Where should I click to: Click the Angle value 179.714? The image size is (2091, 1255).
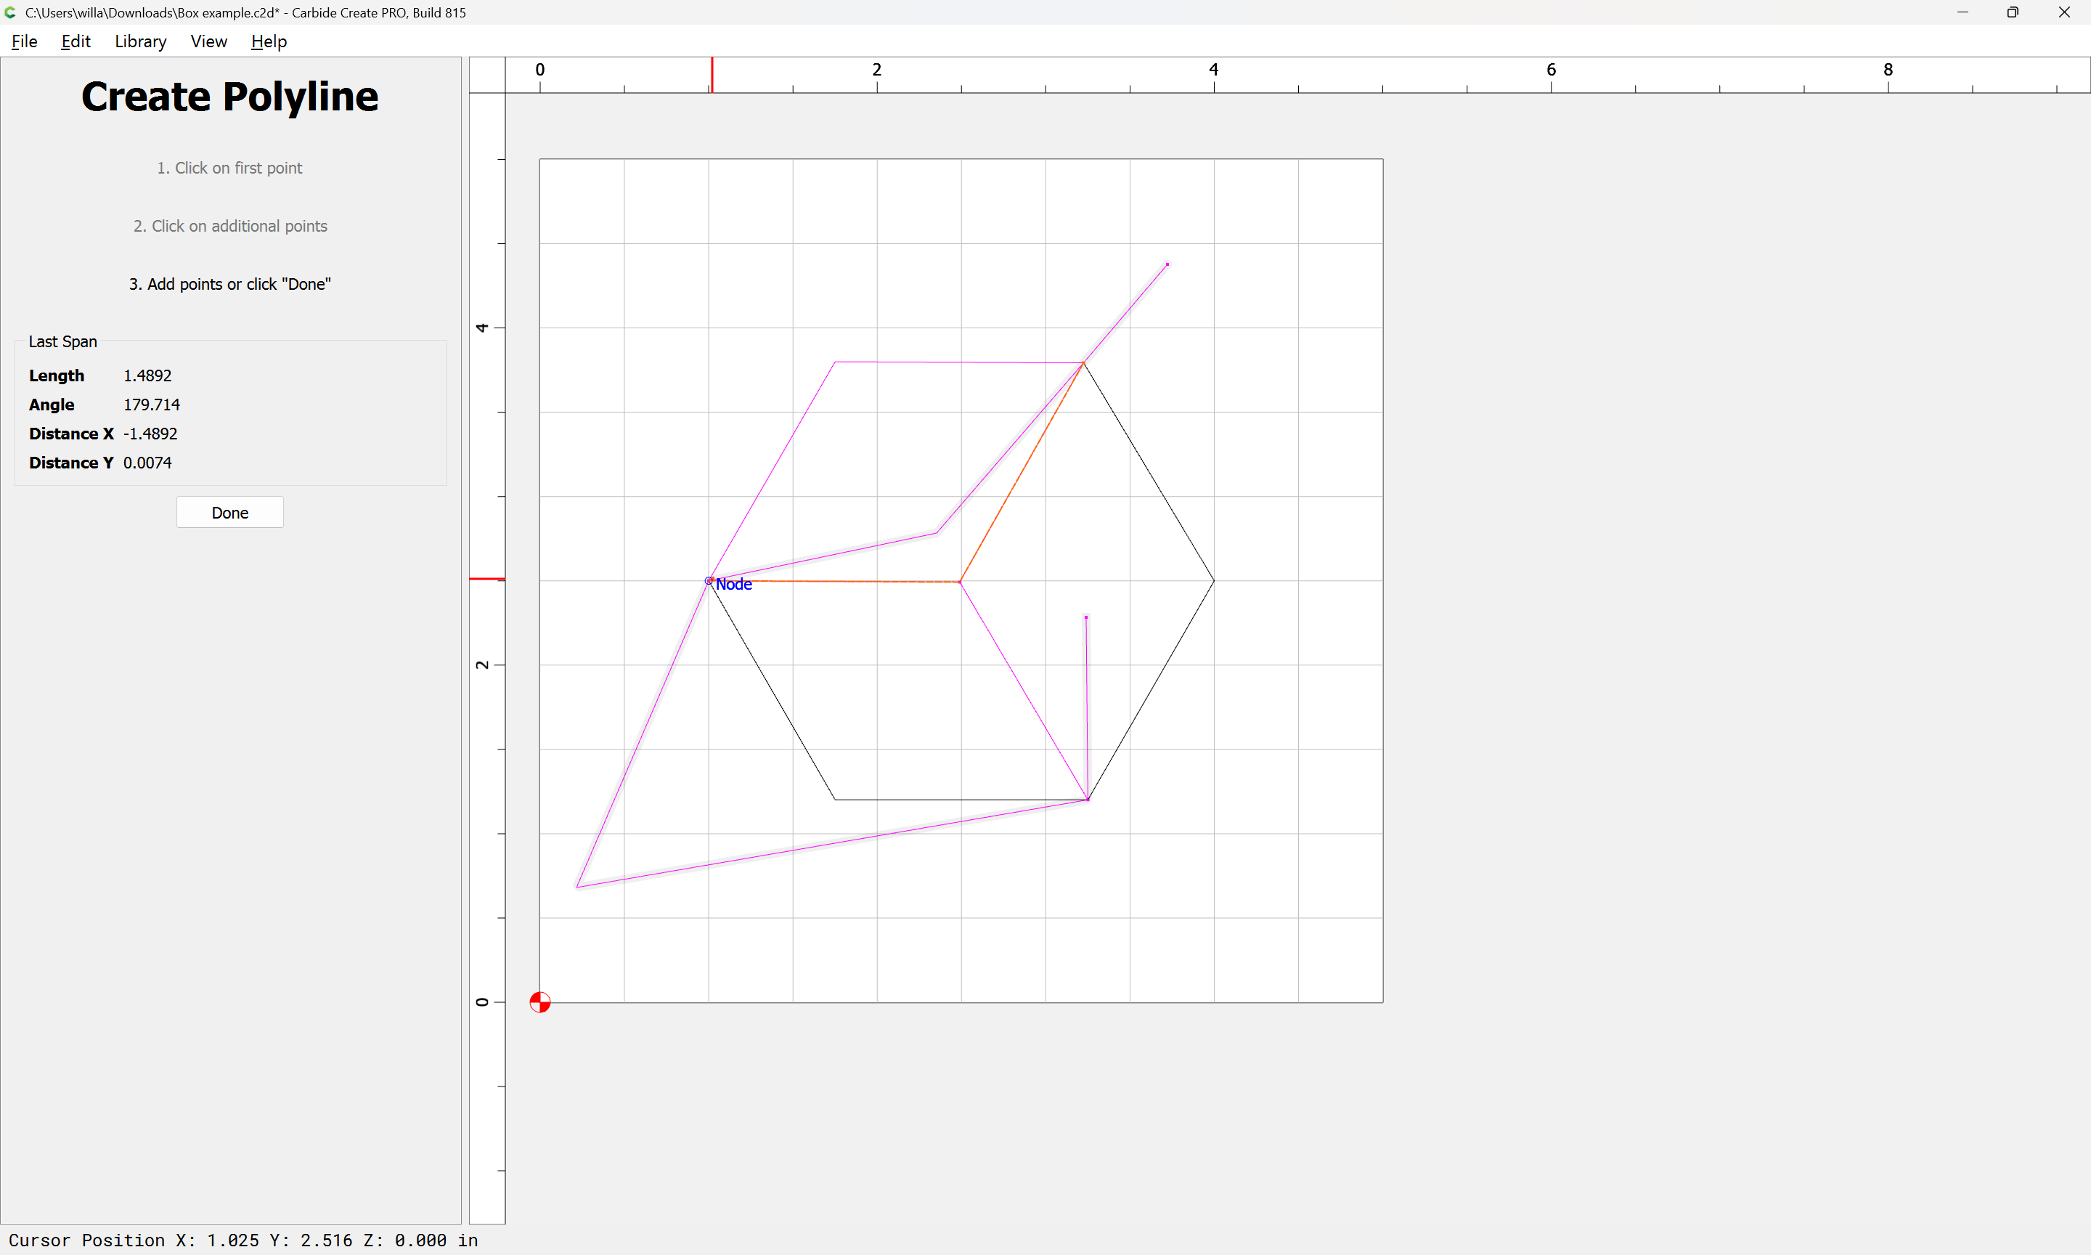pos(151,405)
